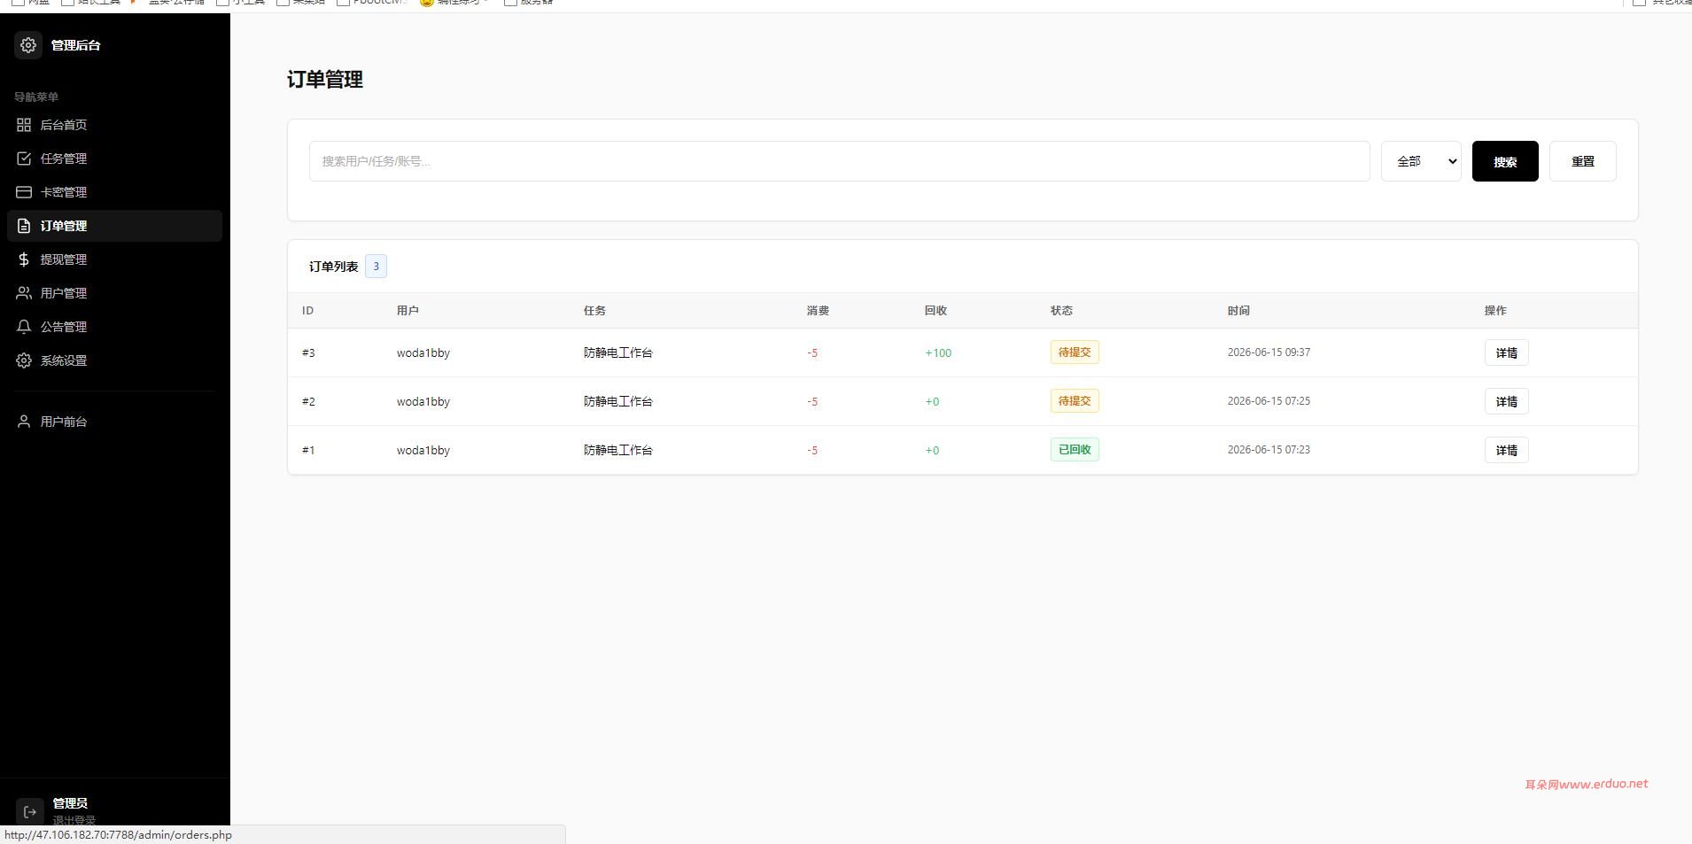Click the 管理员 account name
1692x844 pixels.
(x=70, y=803)
